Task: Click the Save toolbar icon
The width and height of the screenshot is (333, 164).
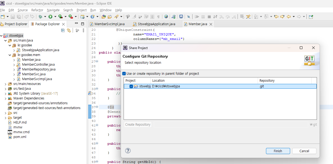Action: [13, 17]
